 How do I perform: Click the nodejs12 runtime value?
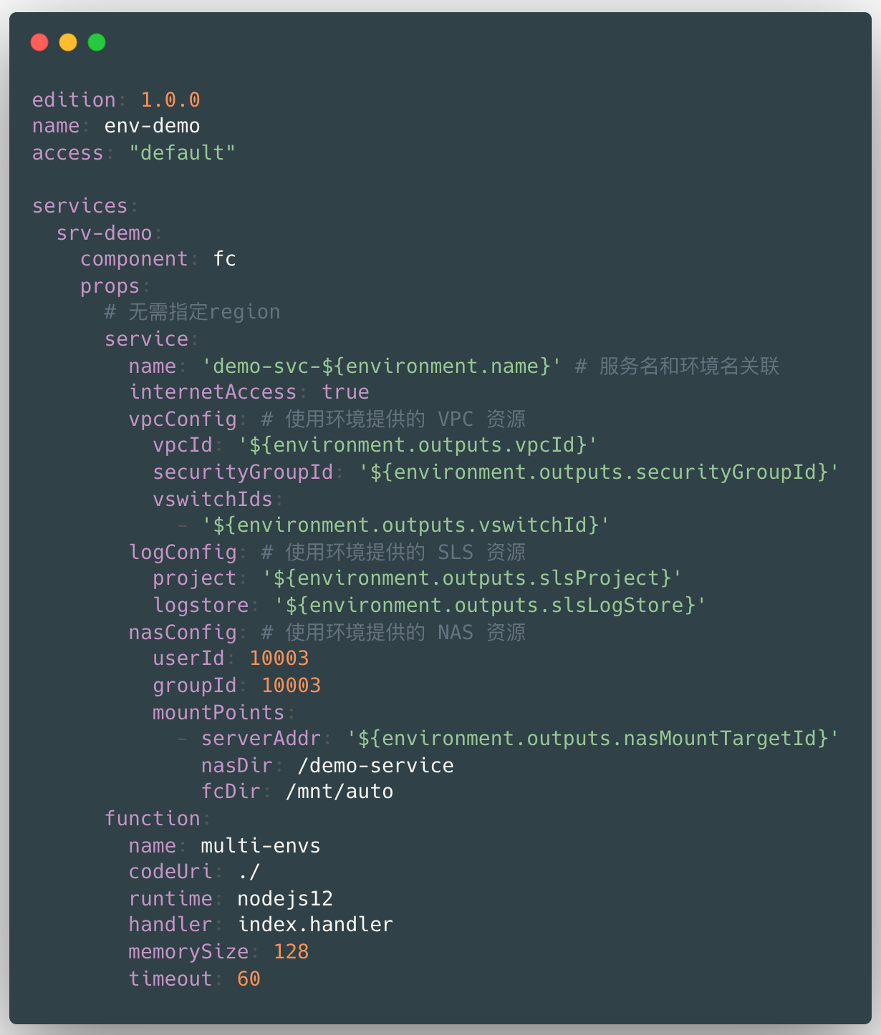(x=285, y=899)
